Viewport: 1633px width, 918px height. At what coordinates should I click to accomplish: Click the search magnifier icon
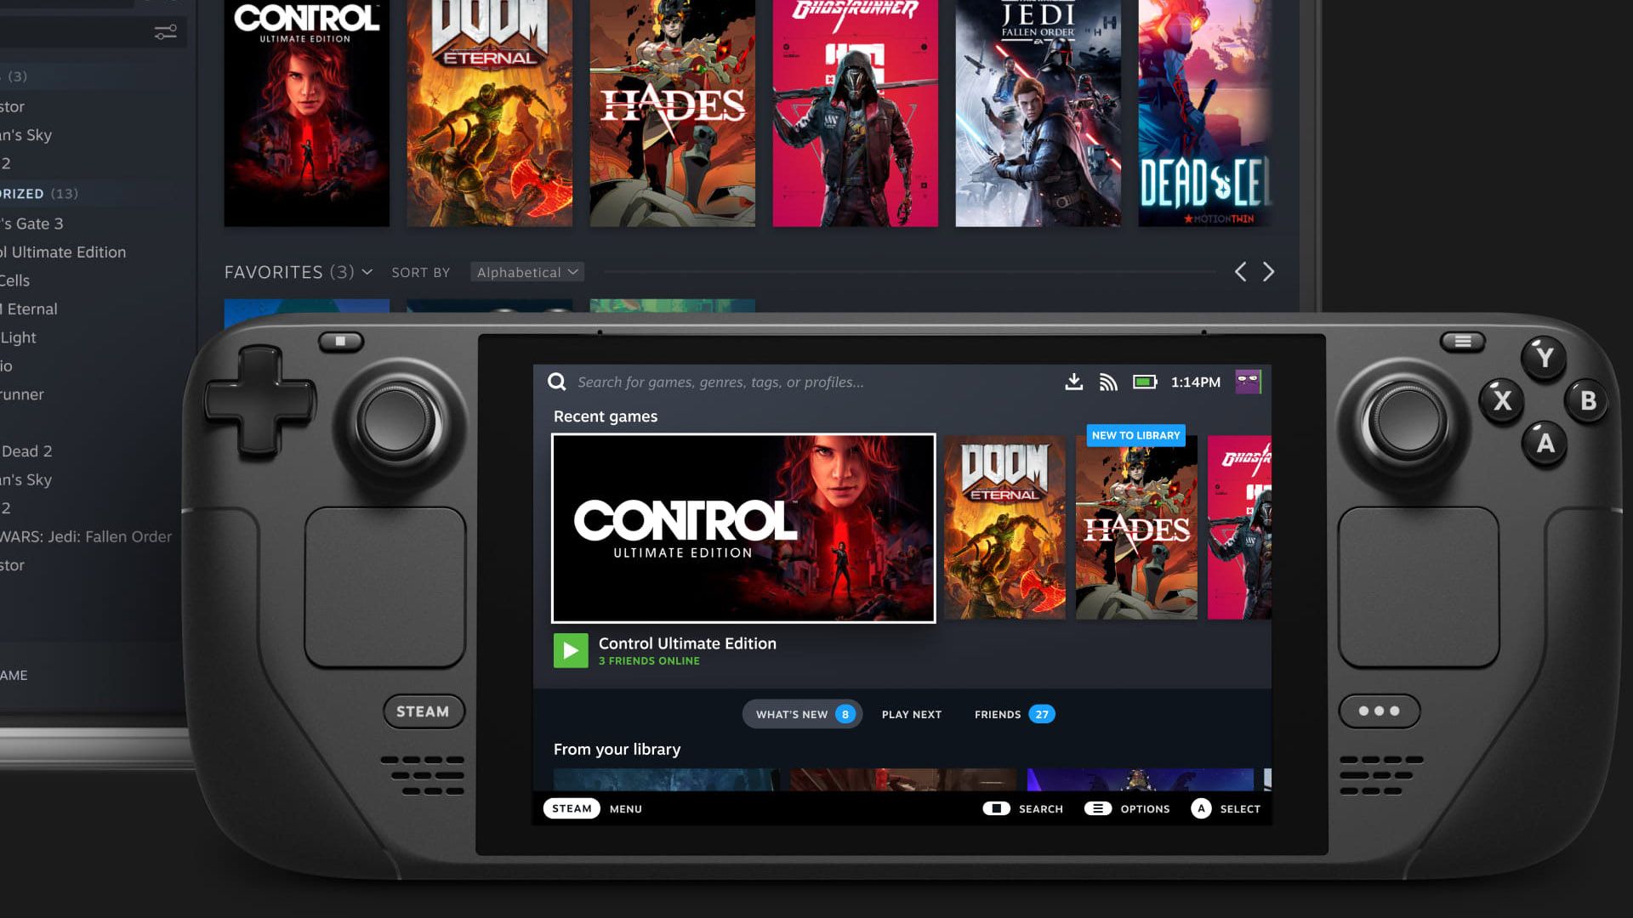tap(556, 382)
